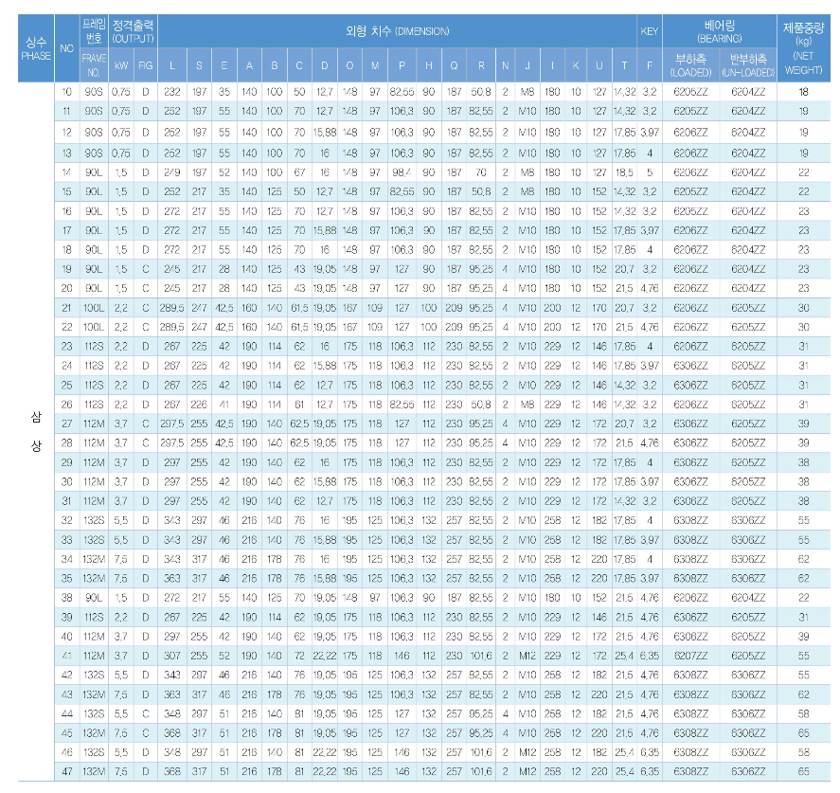This screenshot has width=840, height=793.
Task: Select J value "M8" in row NO 15
Action: pyautogui.click(x=527, y=191)
